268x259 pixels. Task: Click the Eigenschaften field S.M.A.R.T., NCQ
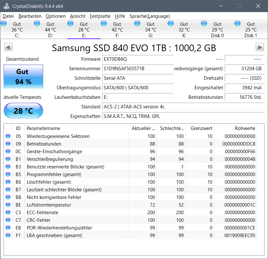coord(183,116)
